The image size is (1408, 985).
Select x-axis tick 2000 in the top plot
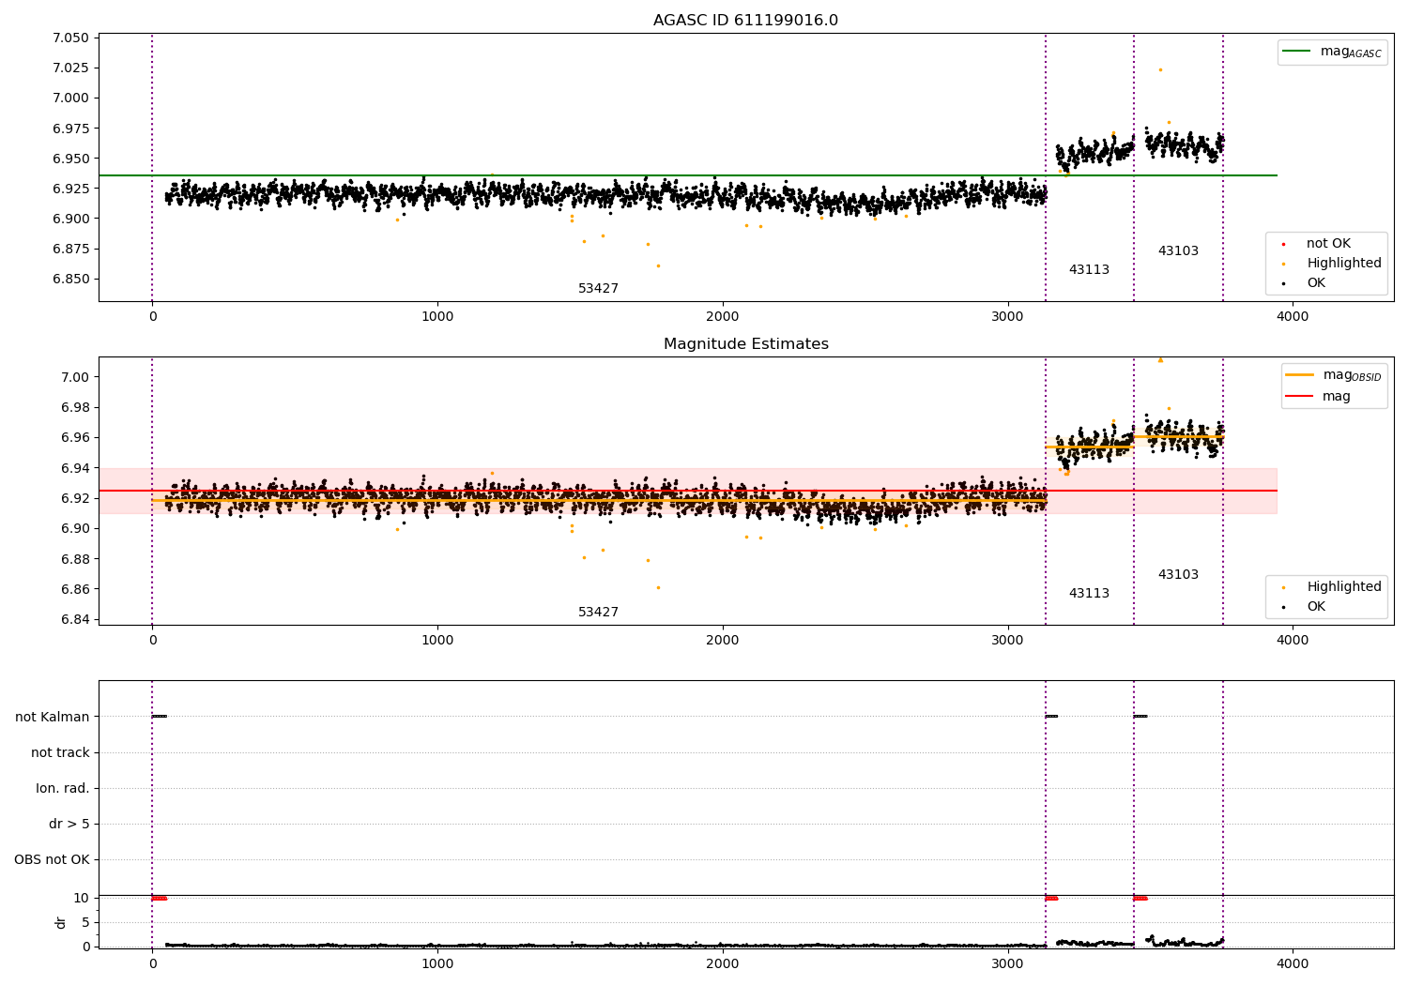click(x=723, y=317)
